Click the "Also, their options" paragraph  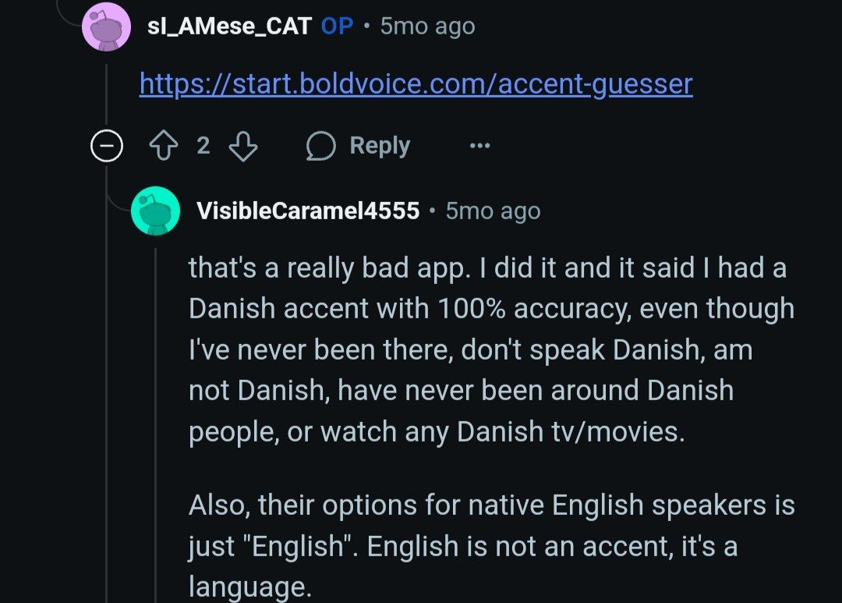[491, 545]
